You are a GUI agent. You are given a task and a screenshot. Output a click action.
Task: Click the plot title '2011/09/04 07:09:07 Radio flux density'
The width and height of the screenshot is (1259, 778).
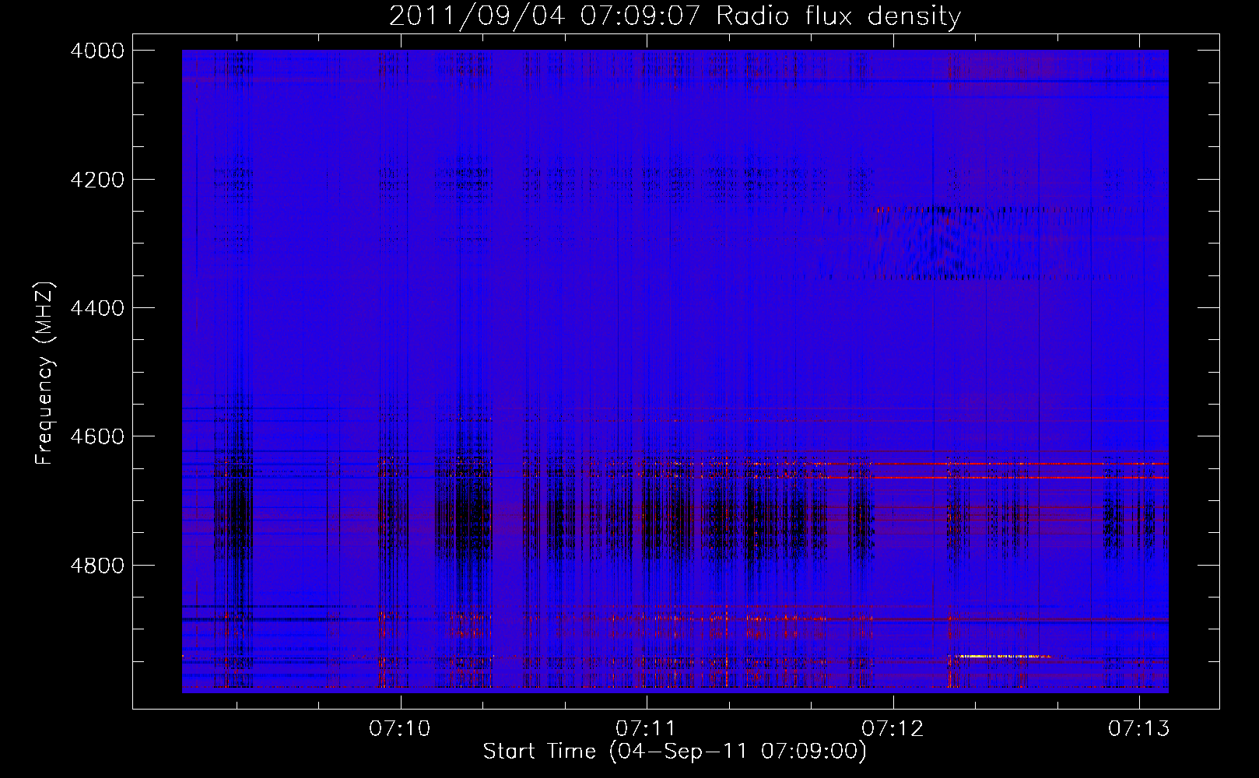tap(675, 16)
